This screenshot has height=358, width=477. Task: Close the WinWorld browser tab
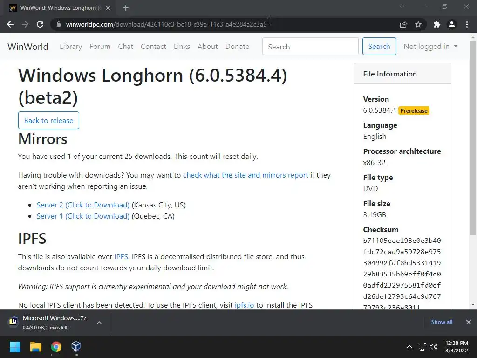tap(108, 8)
